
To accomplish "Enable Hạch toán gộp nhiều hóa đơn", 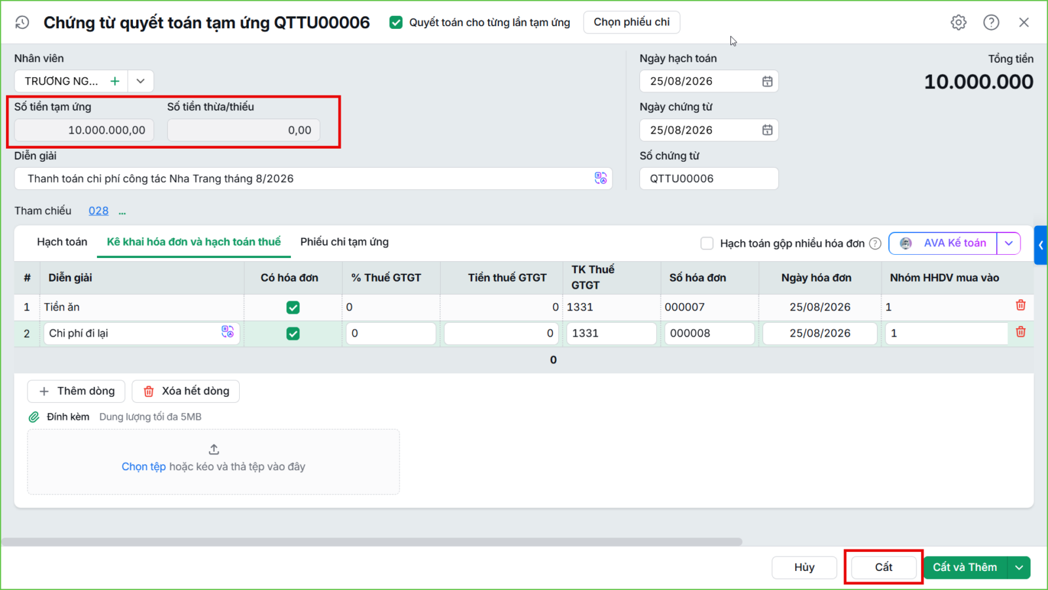I will tap(707, 244).
